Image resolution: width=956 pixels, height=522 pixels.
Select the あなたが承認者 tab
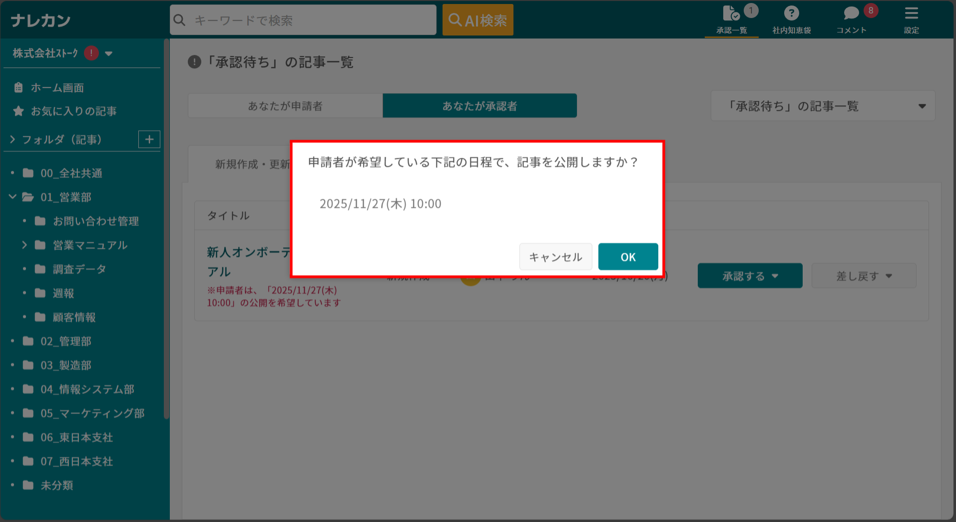[479, 105]
